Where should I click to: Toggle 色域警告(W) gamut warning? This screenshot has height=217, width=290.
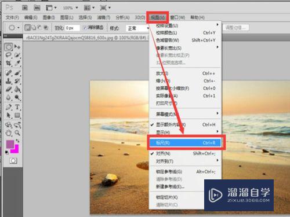tap(185, 41)
